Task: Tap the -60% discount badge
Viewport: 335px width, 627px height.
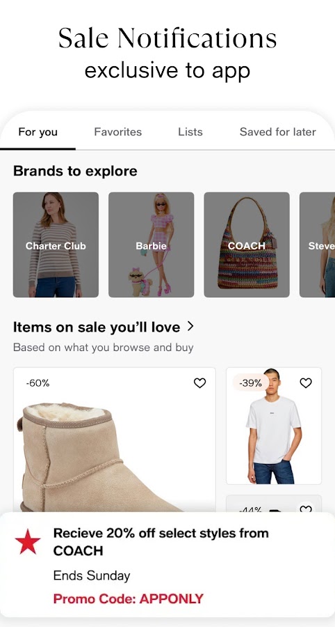Action: [38, 383]
